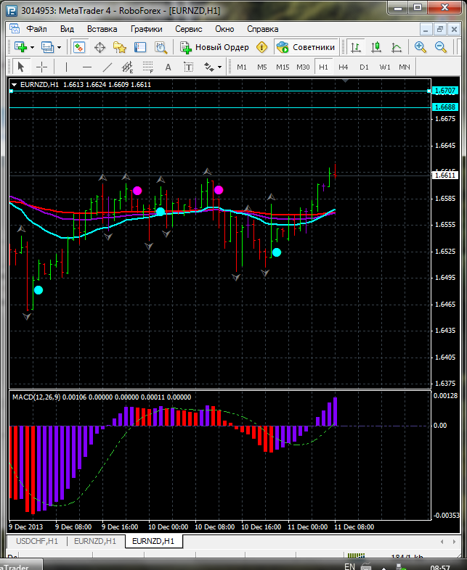This screenshot has width=467, height=570.
Task: Click the Zoom Out magnifier icon
Action: [x=440, y=47]
